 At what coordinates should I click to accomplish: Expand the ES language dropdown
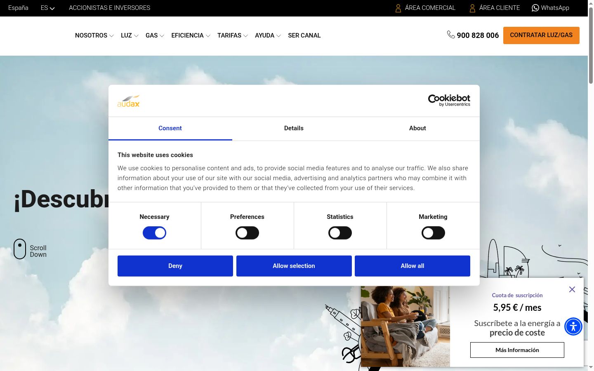point(48,8)
